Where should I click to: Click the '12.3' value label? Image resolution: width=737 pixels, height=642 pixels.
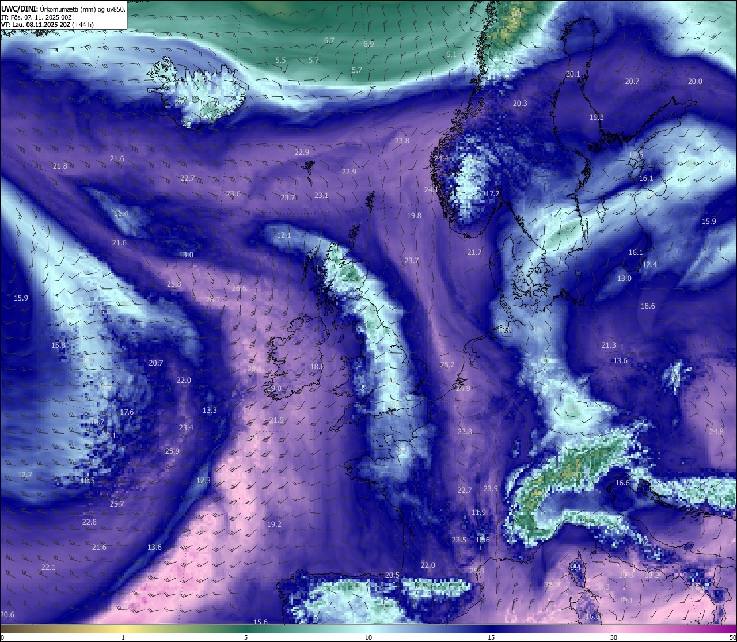click(203, 481)
